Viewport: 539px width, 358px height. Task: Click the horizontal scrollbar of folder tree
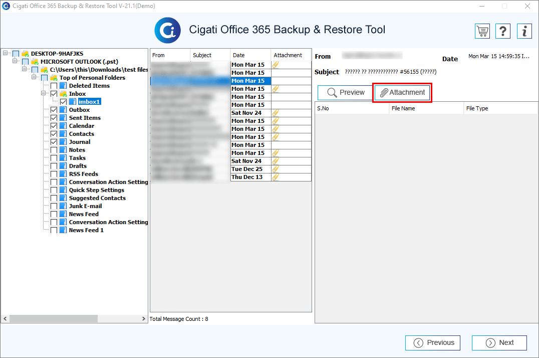(x=54, y=319)
